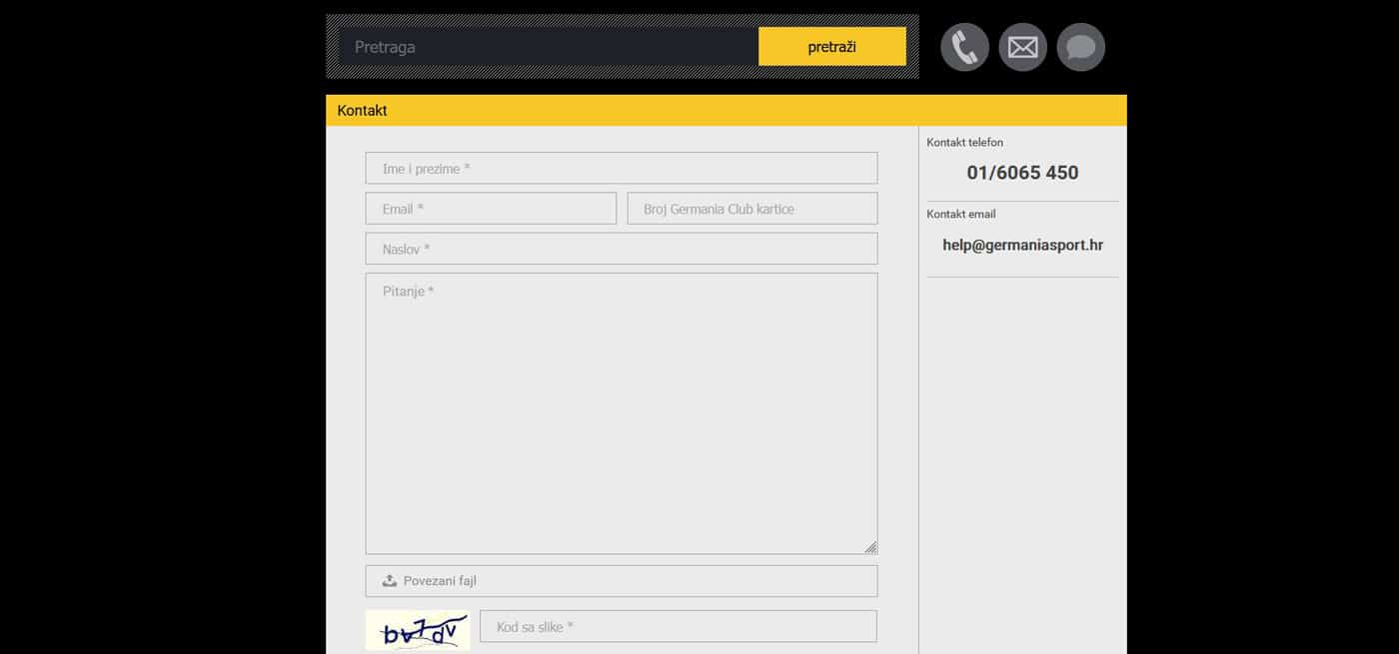1399x654 pixels.
Task: Select the Broj Germania Club kartice field
Action: 751,209
